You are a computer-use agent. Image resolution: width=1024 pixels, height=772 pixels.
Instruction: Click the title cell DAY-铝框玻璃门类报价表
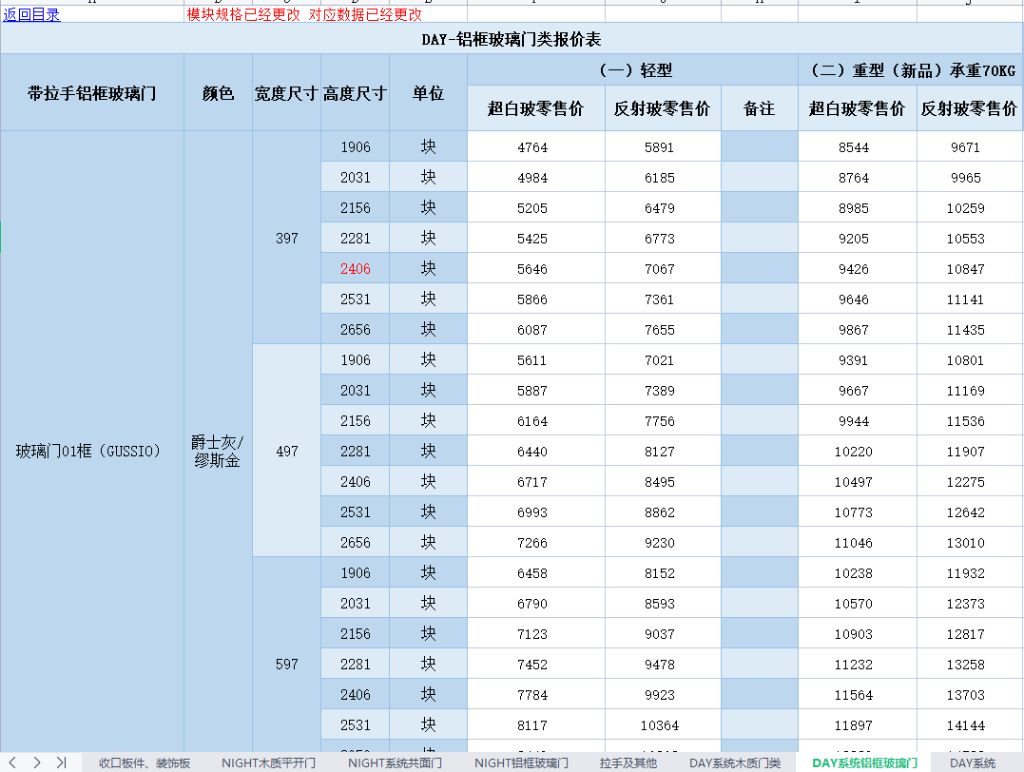point(512,39)
